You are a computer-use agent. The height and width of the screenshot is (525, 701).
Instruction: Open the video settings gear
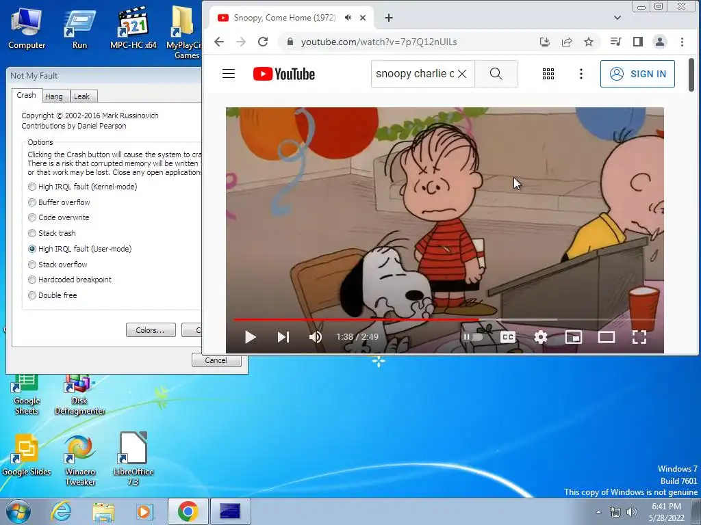pyautogui.click(x=541, y=337)
